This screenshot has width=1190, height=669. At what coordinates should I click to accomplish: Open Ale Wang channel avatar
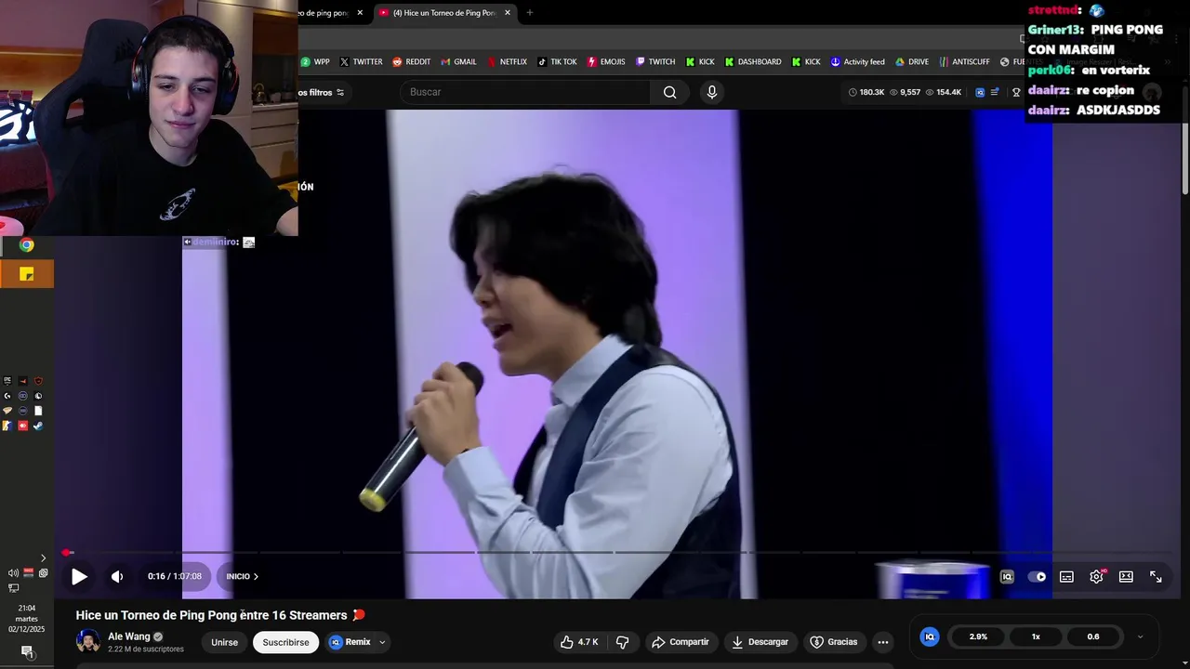(x=88, y=641)
